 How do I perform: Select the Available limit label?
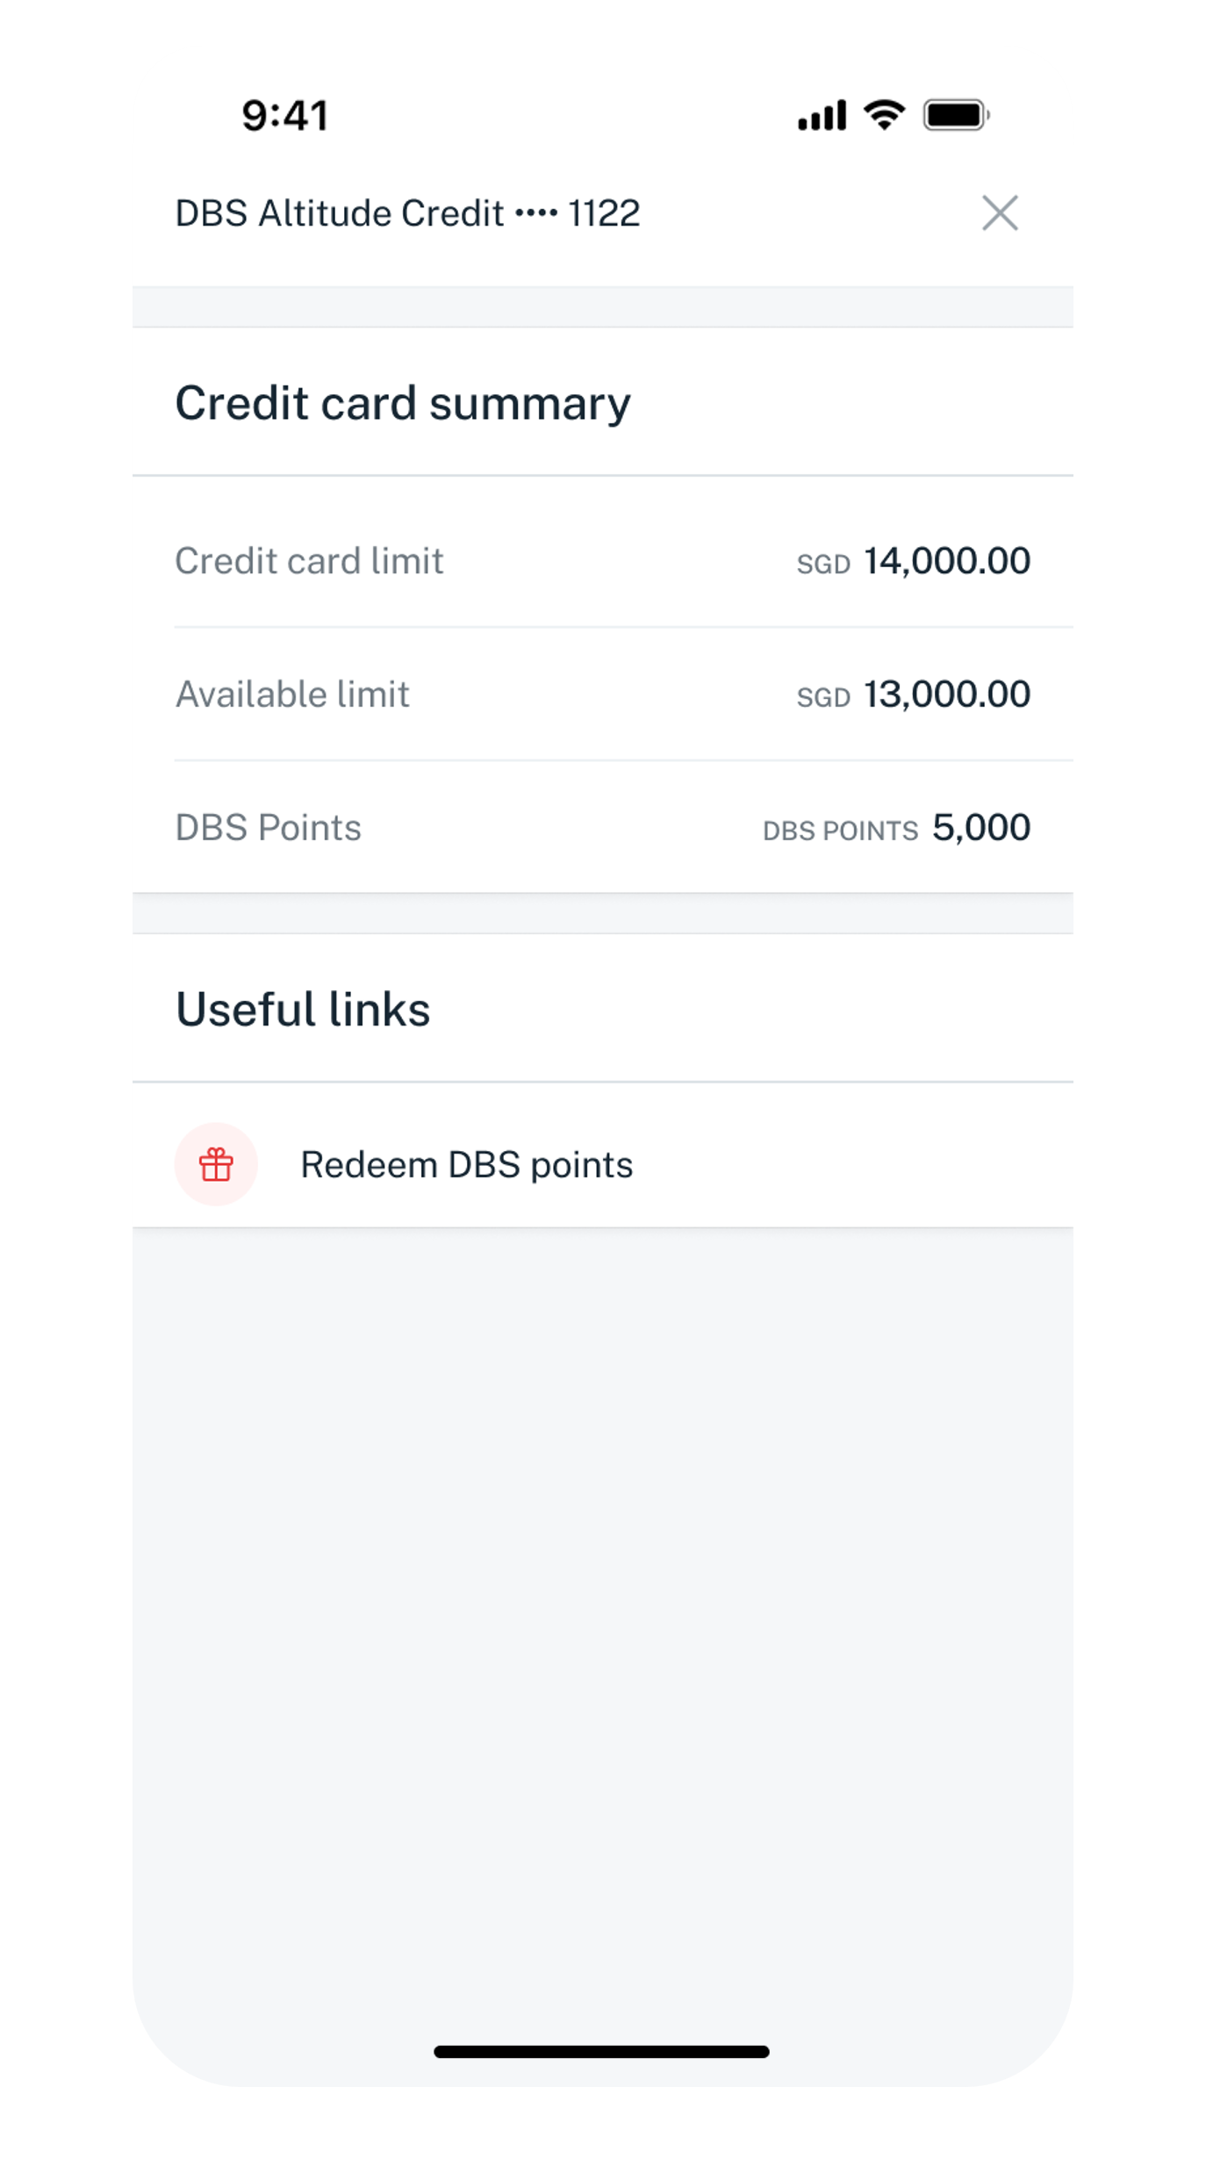click(x=292, y=694)
